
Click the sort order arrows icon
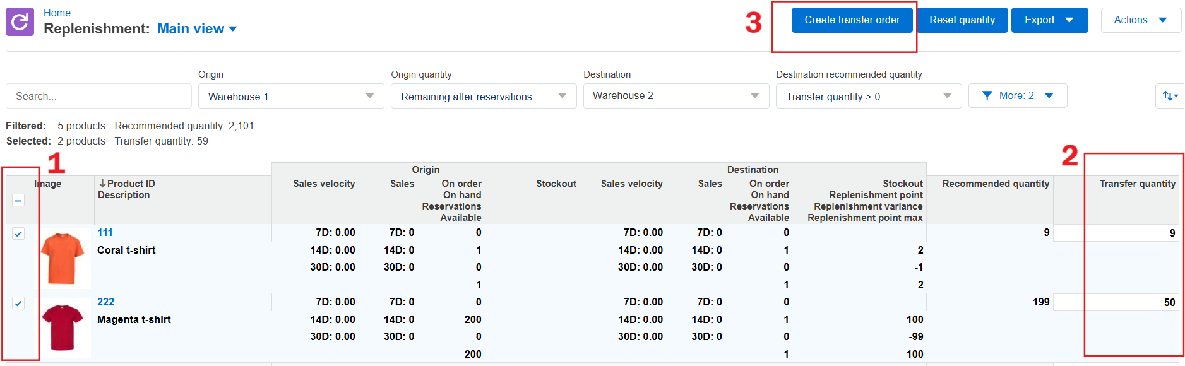coord(1170,96)
